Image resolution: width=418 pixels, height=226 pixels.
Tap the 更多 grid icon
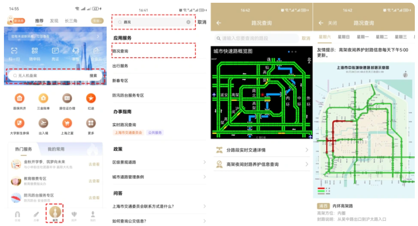click(x=91, y=123)
